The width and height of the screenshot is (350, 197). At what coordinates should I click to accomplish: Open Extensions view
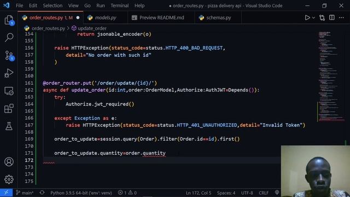tap(9, 108)
